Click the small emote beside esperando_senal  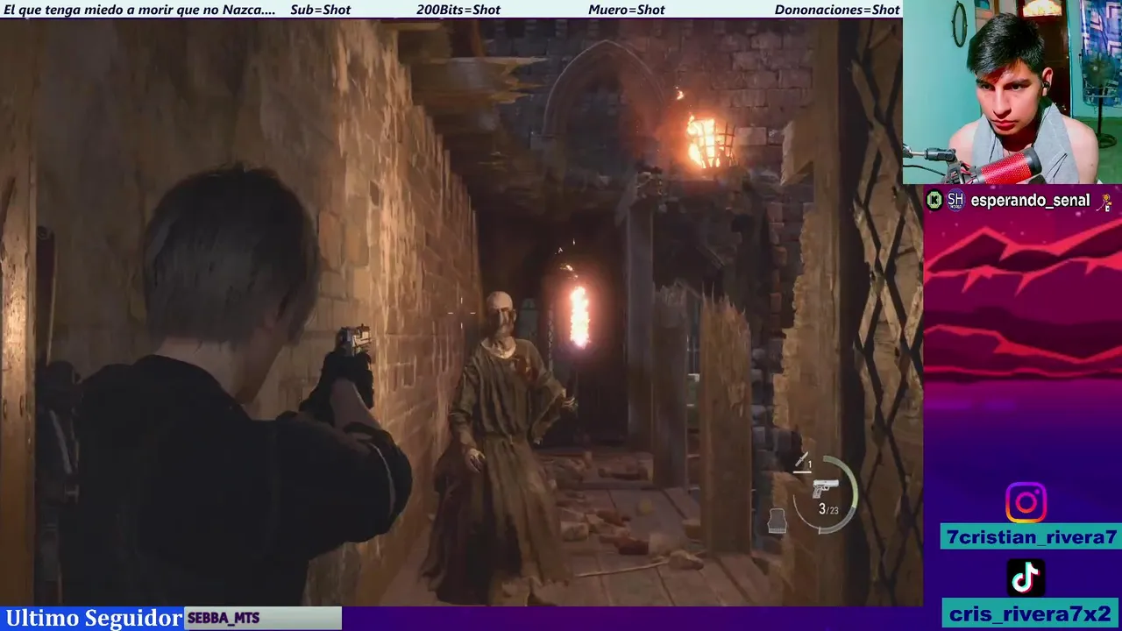tap(1105, 201)
